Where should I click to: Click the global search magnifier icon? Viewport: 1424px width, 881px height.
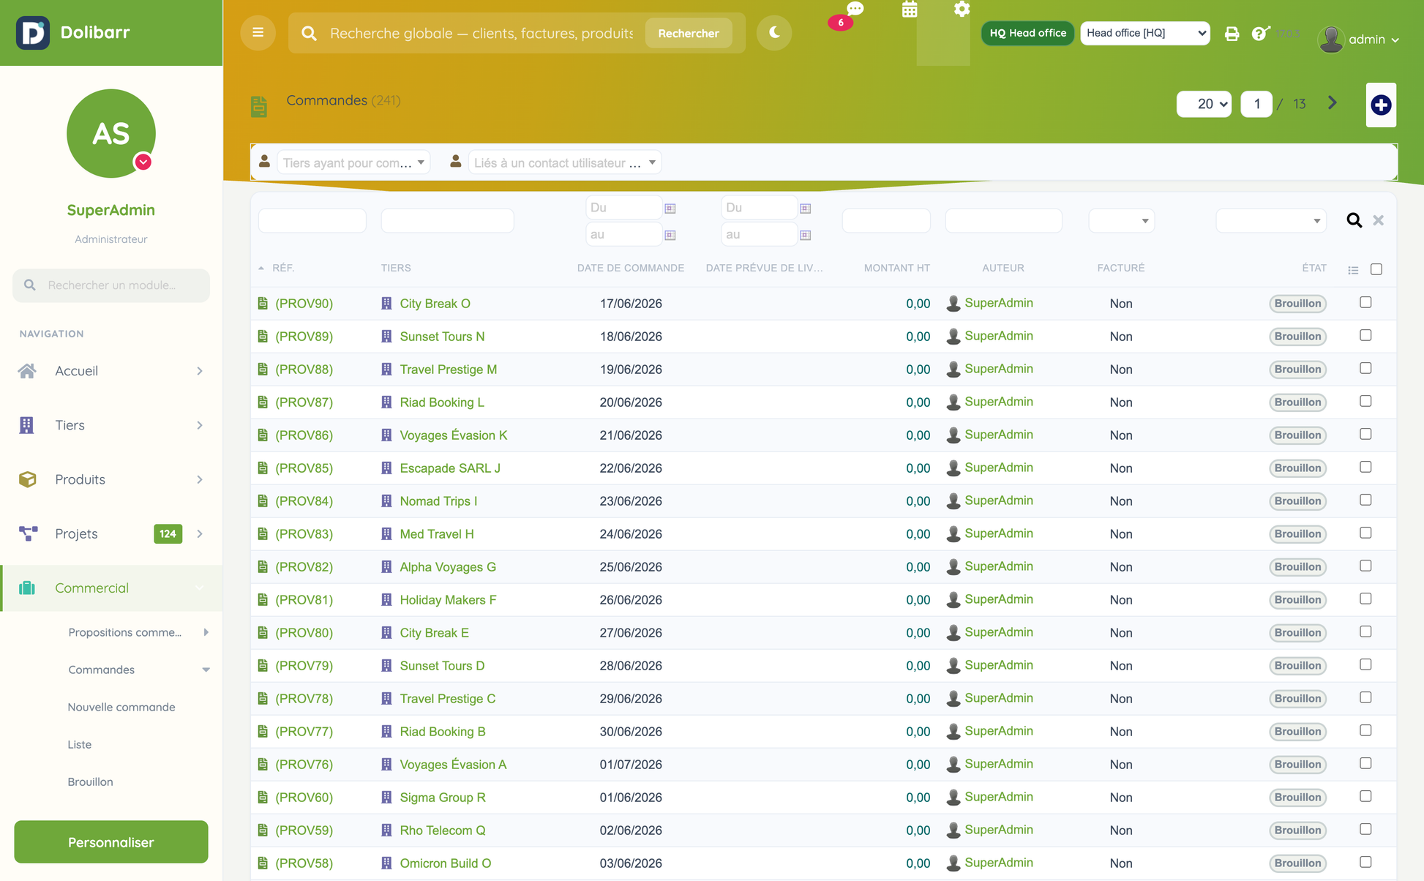[309, 33]
